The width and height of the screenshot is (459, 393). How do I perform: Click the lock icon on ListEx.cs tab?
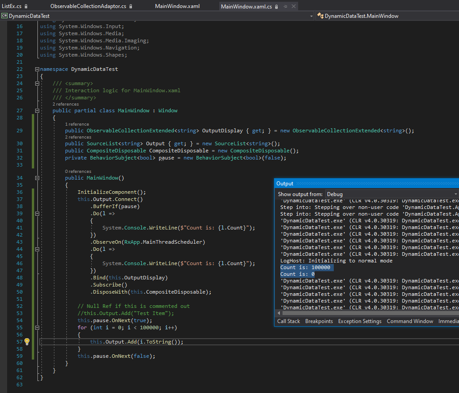[26, 6]
